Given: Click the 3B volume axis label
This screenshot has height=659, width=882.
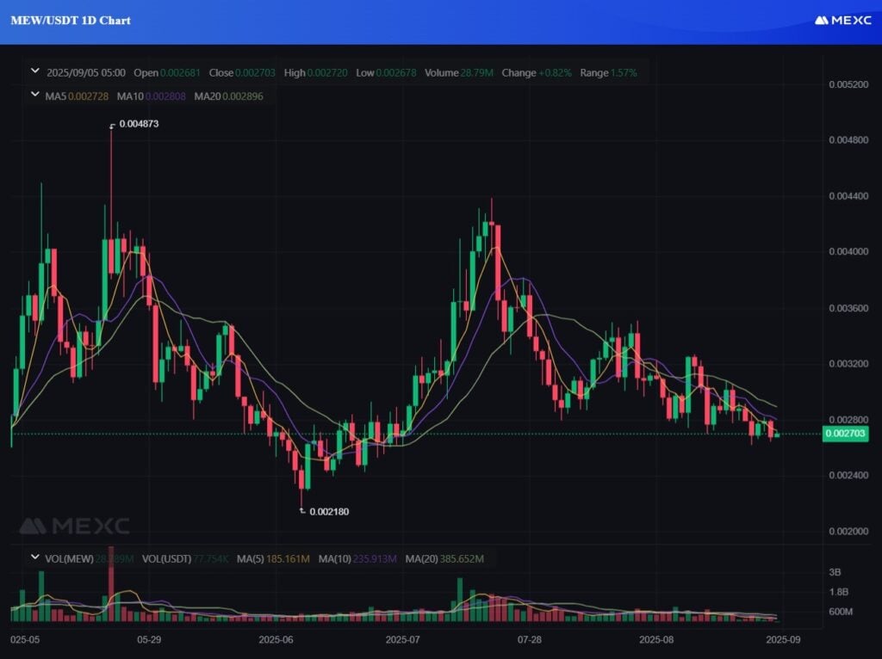Looking at the screenshot, I should 835,572.
